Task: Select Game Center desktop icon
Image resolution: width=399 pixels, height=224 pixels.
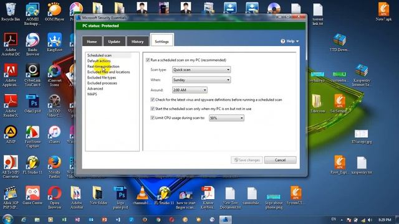Action: (x=32, y=195)
